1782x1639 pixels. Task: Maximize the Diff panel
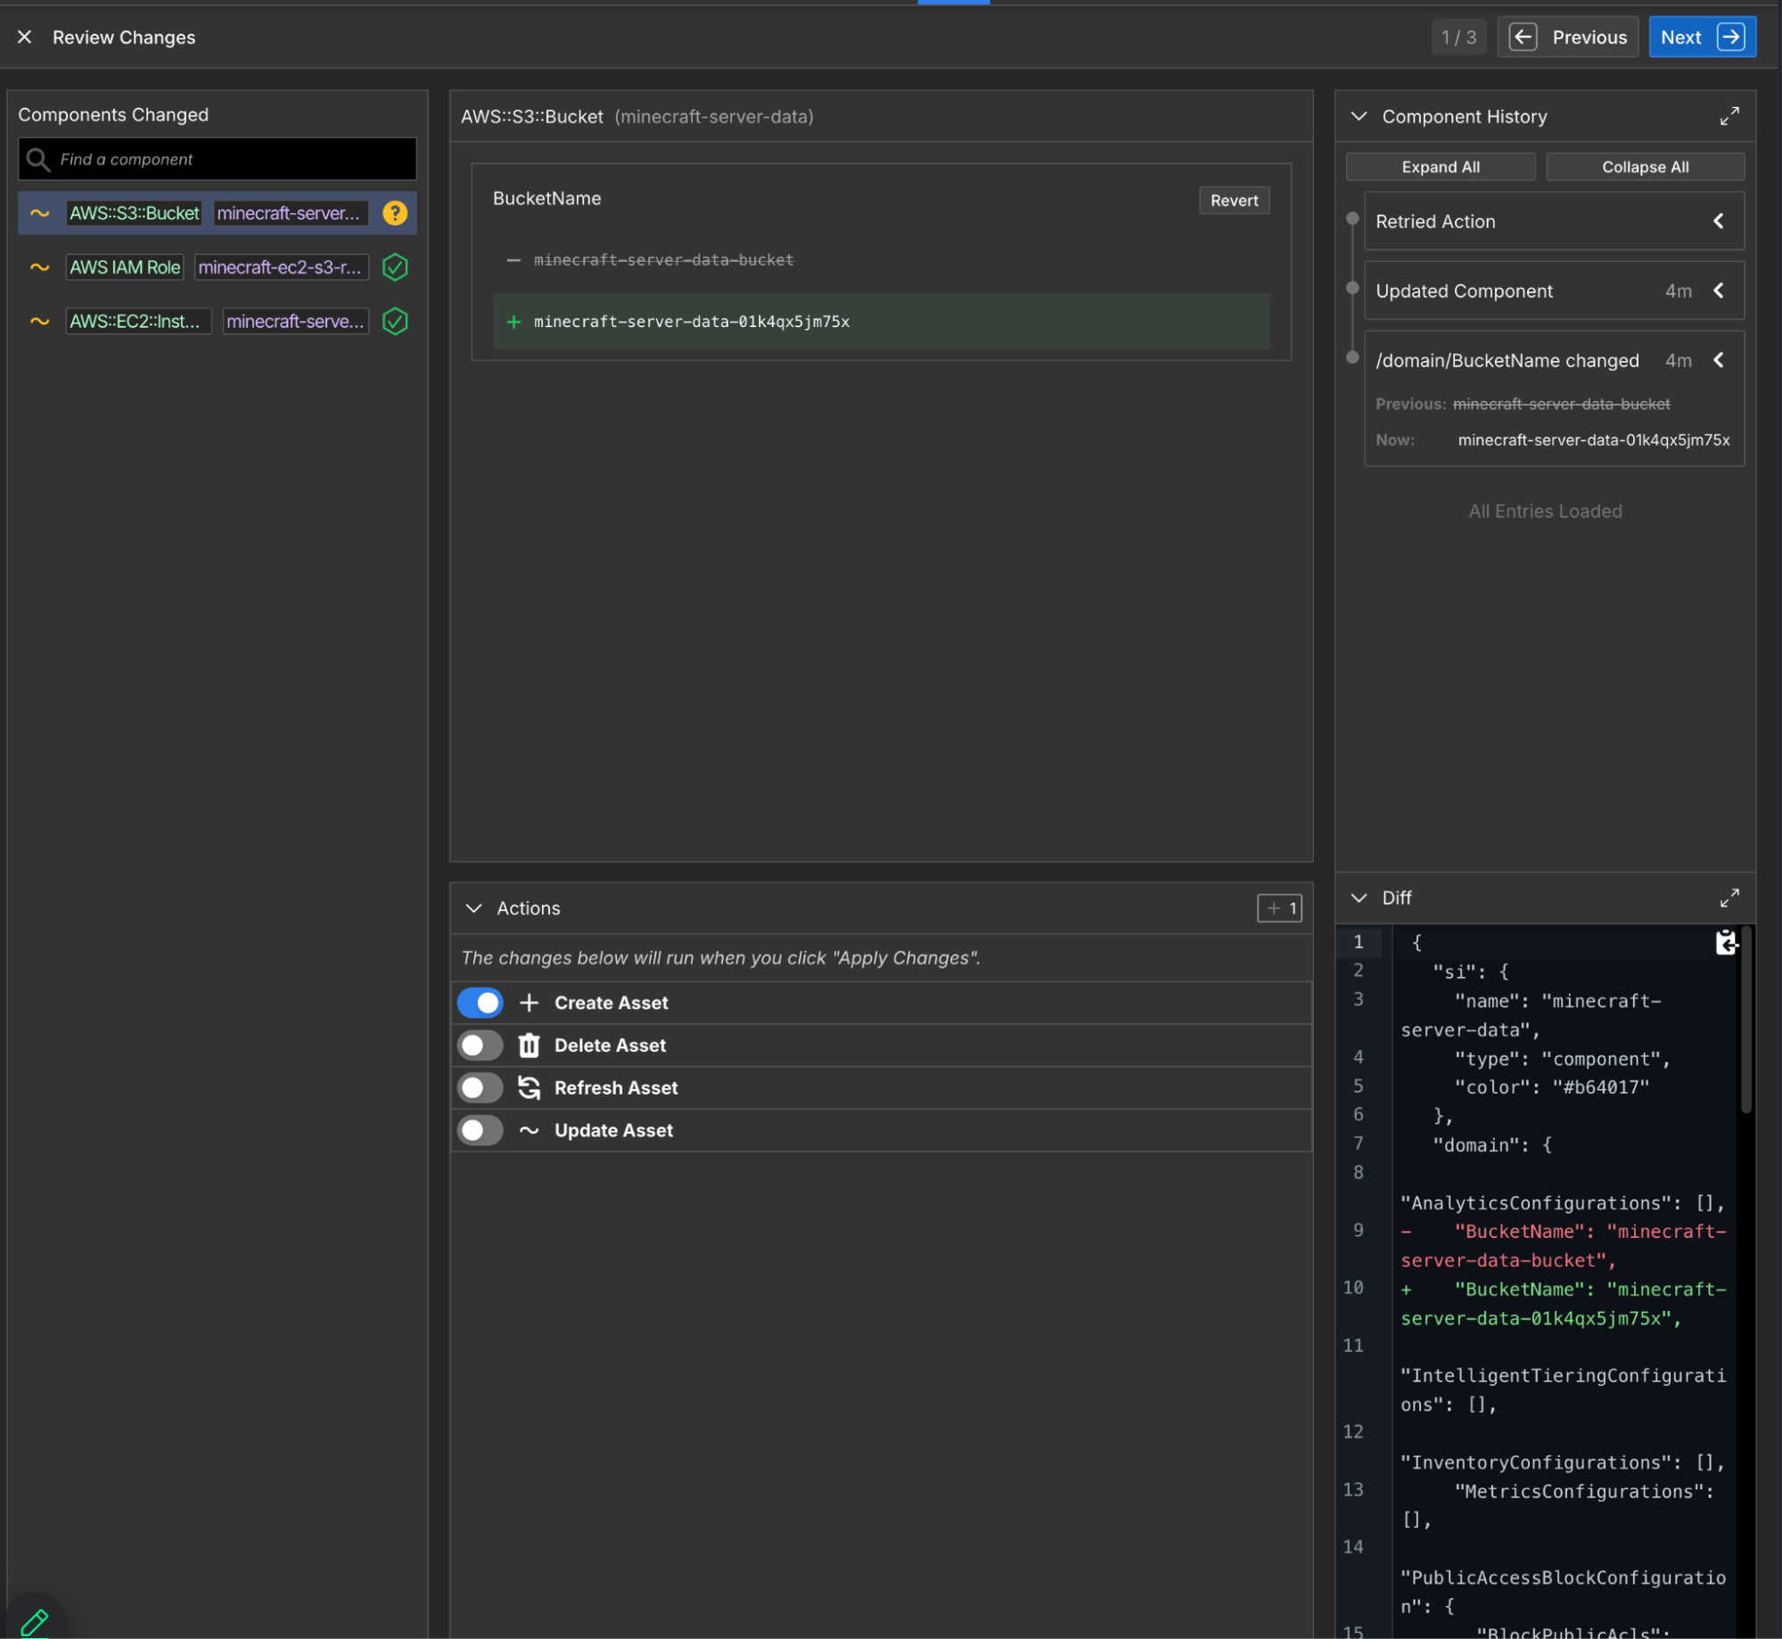tap(1729, 898)
